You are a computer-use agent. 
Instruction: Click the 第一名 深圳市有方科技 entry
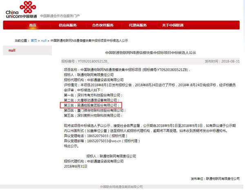[91, 94]
